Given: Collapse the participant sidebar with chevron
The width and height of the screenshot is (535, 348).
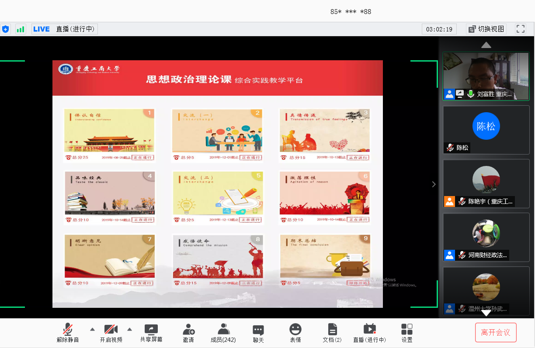Looking at the screenshot, I should [x=434, y=184].
